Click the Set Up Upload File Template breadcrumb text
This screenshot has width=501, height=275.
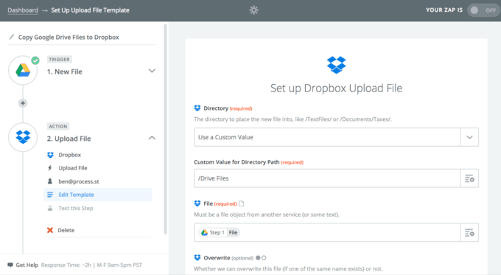(90, 10)
